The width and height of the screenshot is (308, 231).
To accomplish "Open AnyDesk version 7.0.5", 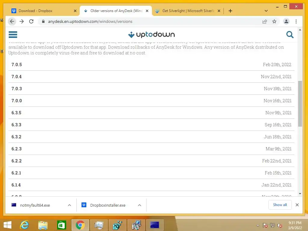I will point(151,65).
